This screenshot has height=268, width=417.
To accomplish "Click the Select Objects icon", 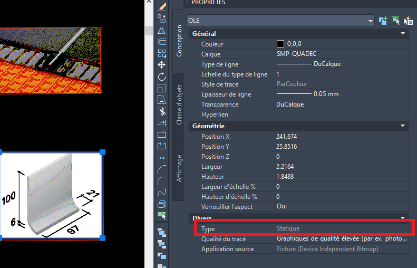I will pyautogui.click(x=395, y=21).
